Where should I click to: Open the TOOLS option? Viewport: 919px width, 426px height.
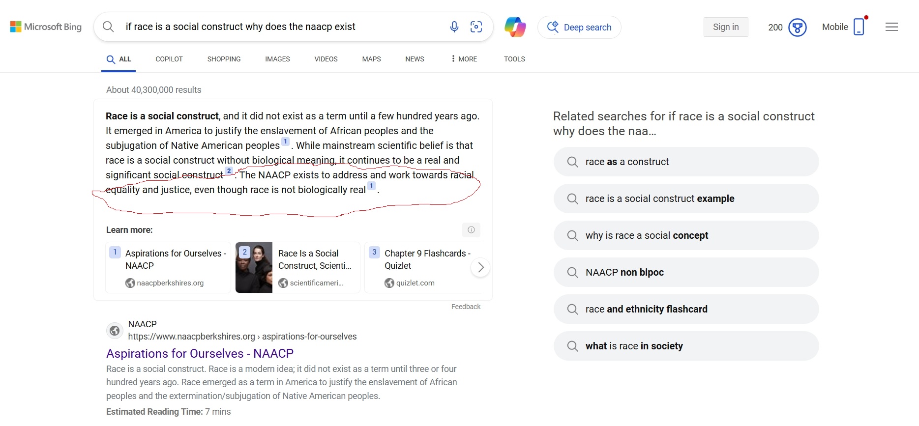tap(514, 59)
